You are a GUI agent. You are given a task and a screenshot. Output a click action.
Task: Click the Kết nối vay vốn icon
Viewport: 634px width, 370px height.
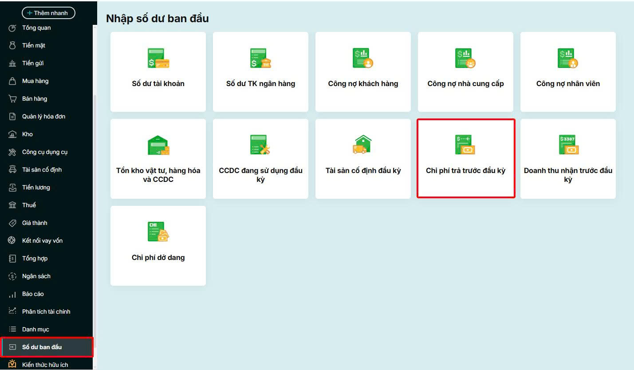[12, 240]
